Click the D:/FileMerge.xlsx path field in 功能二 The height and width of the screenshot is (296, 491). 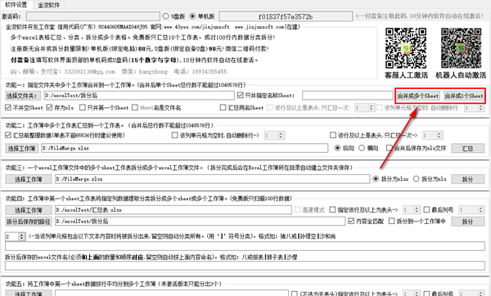tap(184, 148)
